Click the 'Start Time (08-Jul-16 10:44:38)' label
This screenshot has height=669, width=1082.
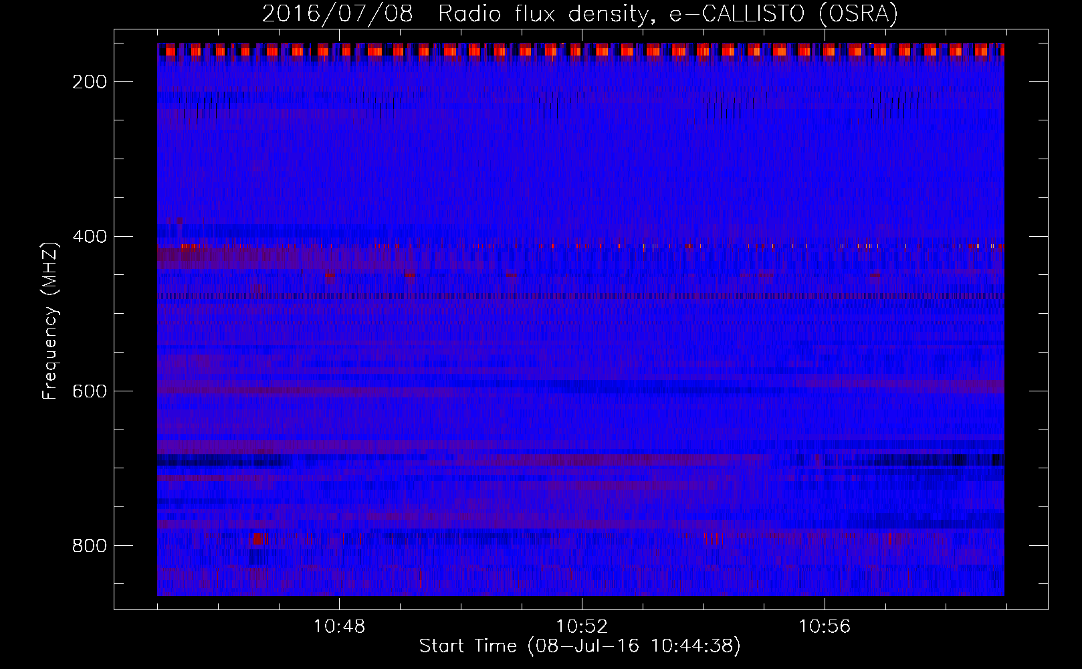click(x=580, y=646)
